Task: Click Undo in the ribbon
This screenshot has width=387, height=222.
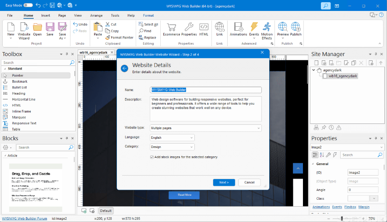Action: point(80,24)
